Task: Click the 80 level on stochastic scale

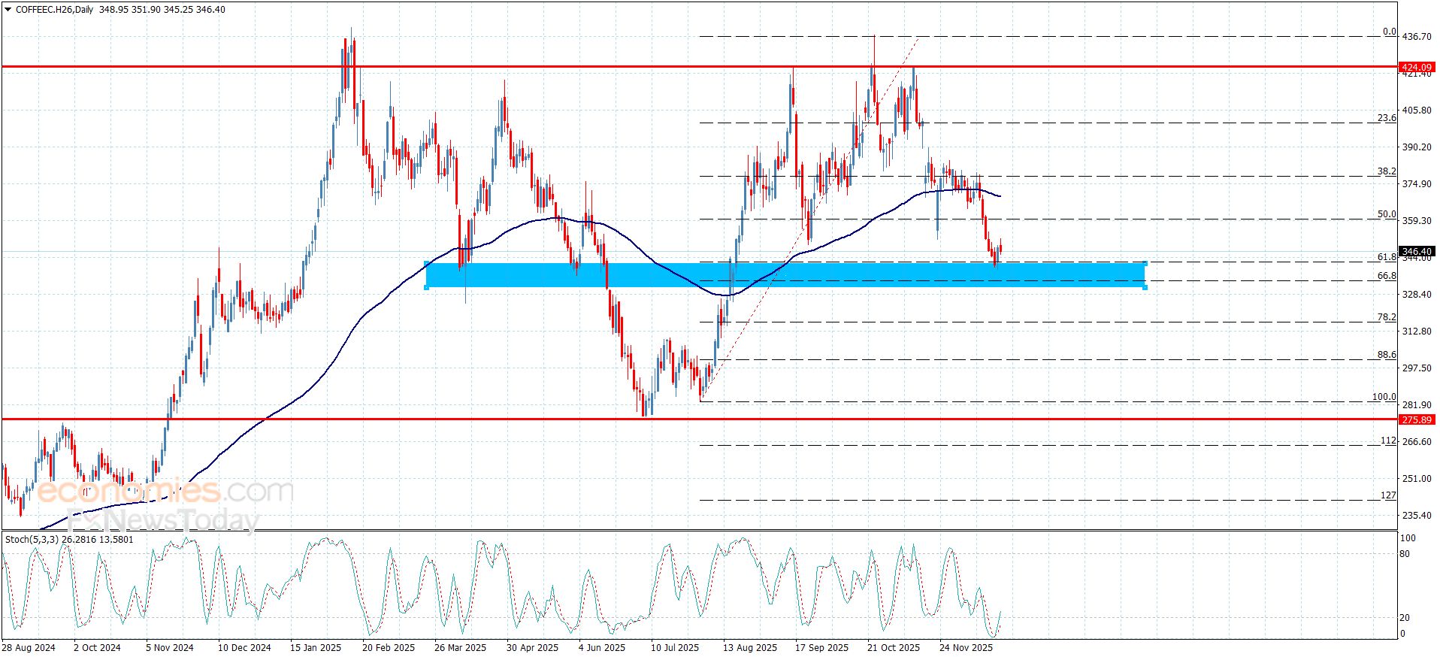Action: [1405, 555]
